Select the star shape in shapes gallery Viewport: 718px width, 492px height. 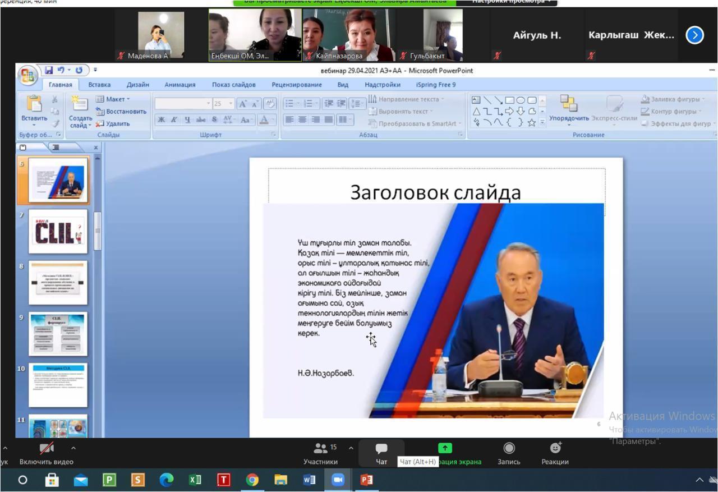point(531,122)
